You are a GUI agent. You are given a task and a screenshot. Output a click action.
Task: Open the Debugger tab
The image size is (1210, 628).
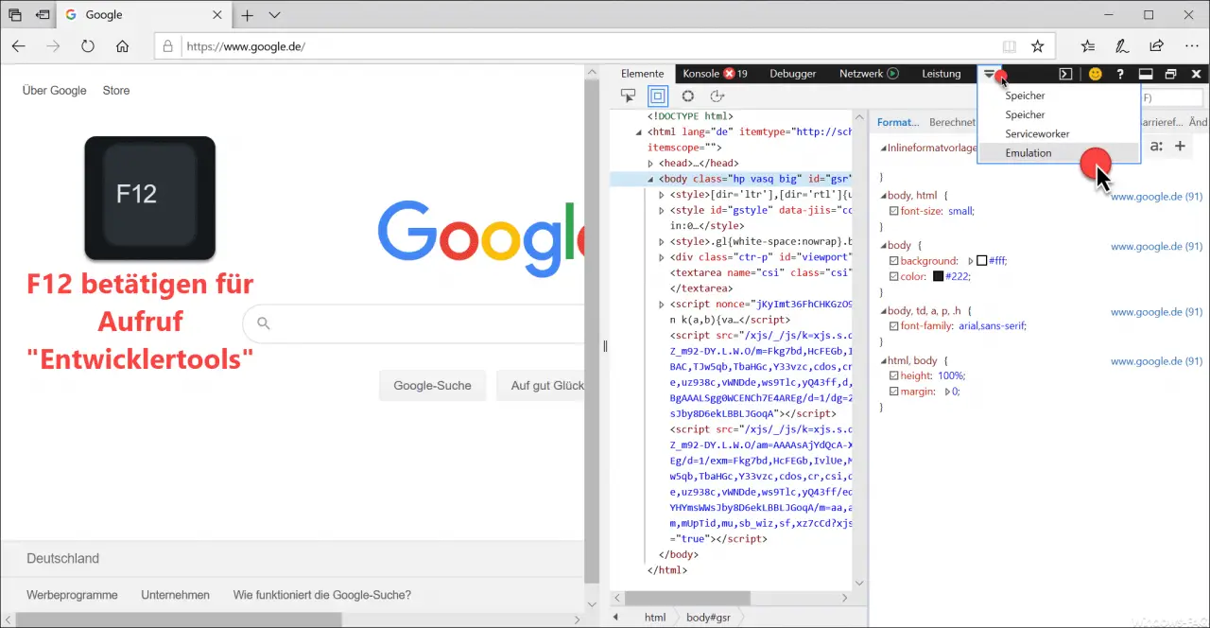pos(792,74)
